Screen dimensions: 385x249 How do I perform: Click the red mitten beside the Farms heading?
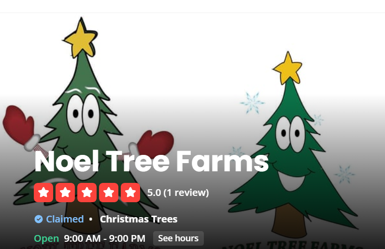(154, 143)
